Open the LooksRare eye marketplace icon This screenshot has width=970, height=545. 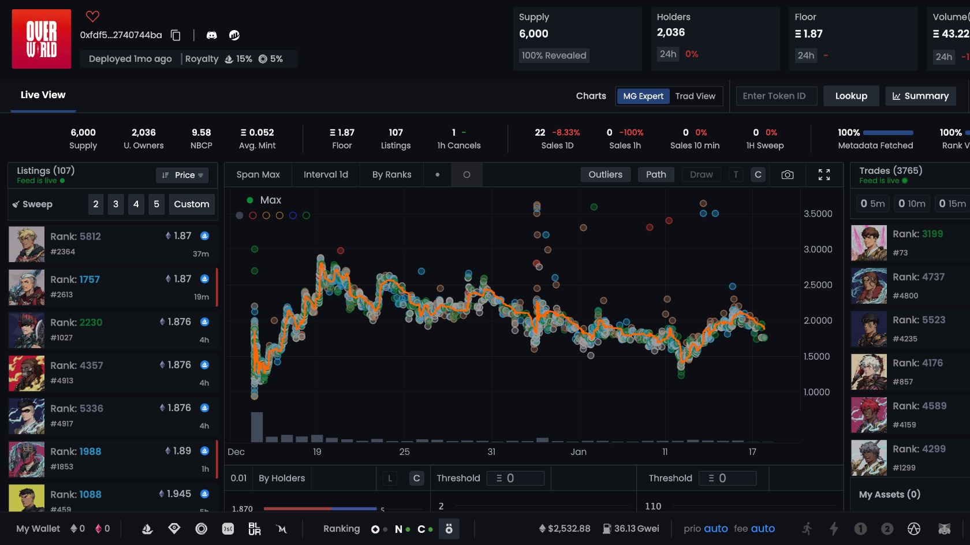[x=174, y=529]
